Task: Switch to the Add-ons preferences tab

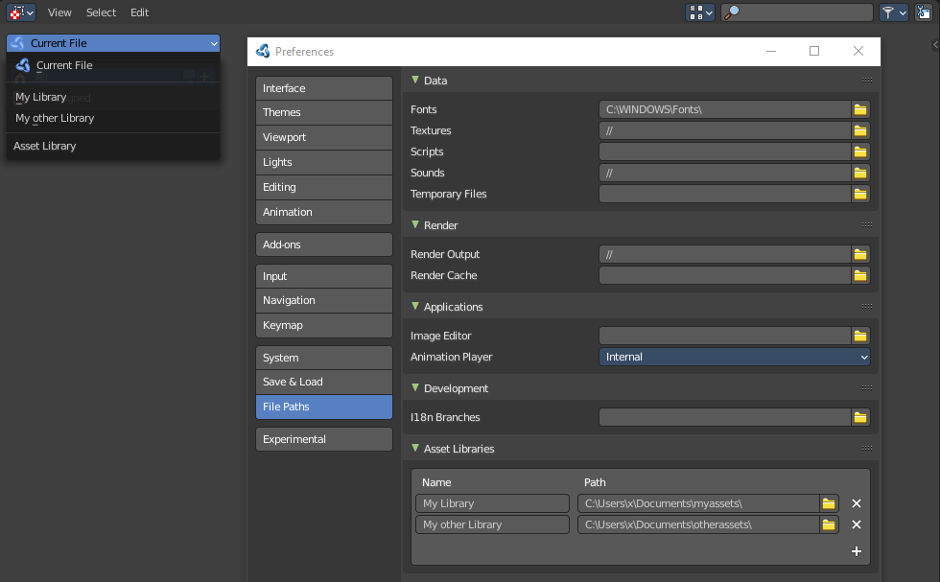Action: pyautogui.click(x=324, y=244)
